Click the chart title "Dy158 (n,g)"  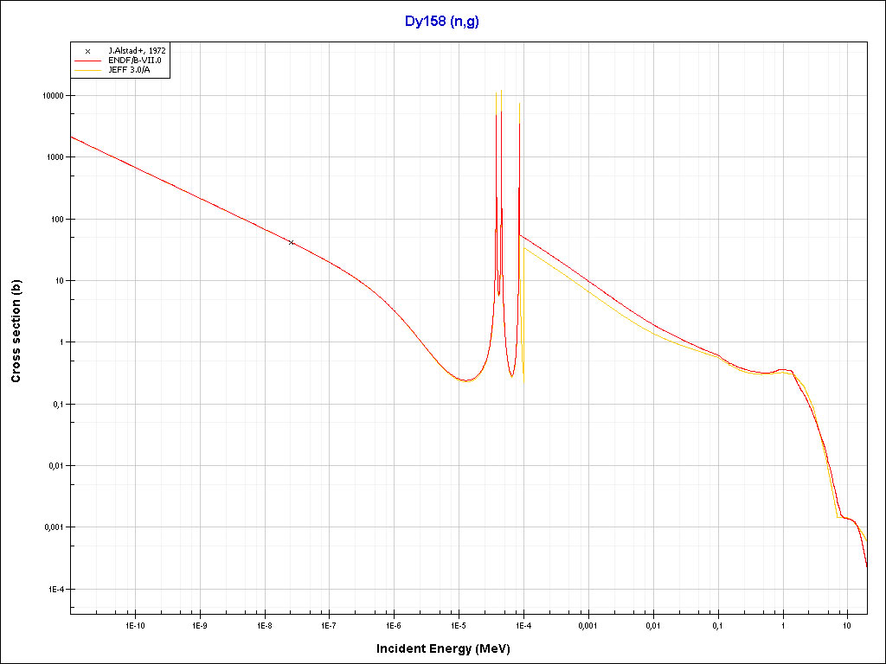442,22
